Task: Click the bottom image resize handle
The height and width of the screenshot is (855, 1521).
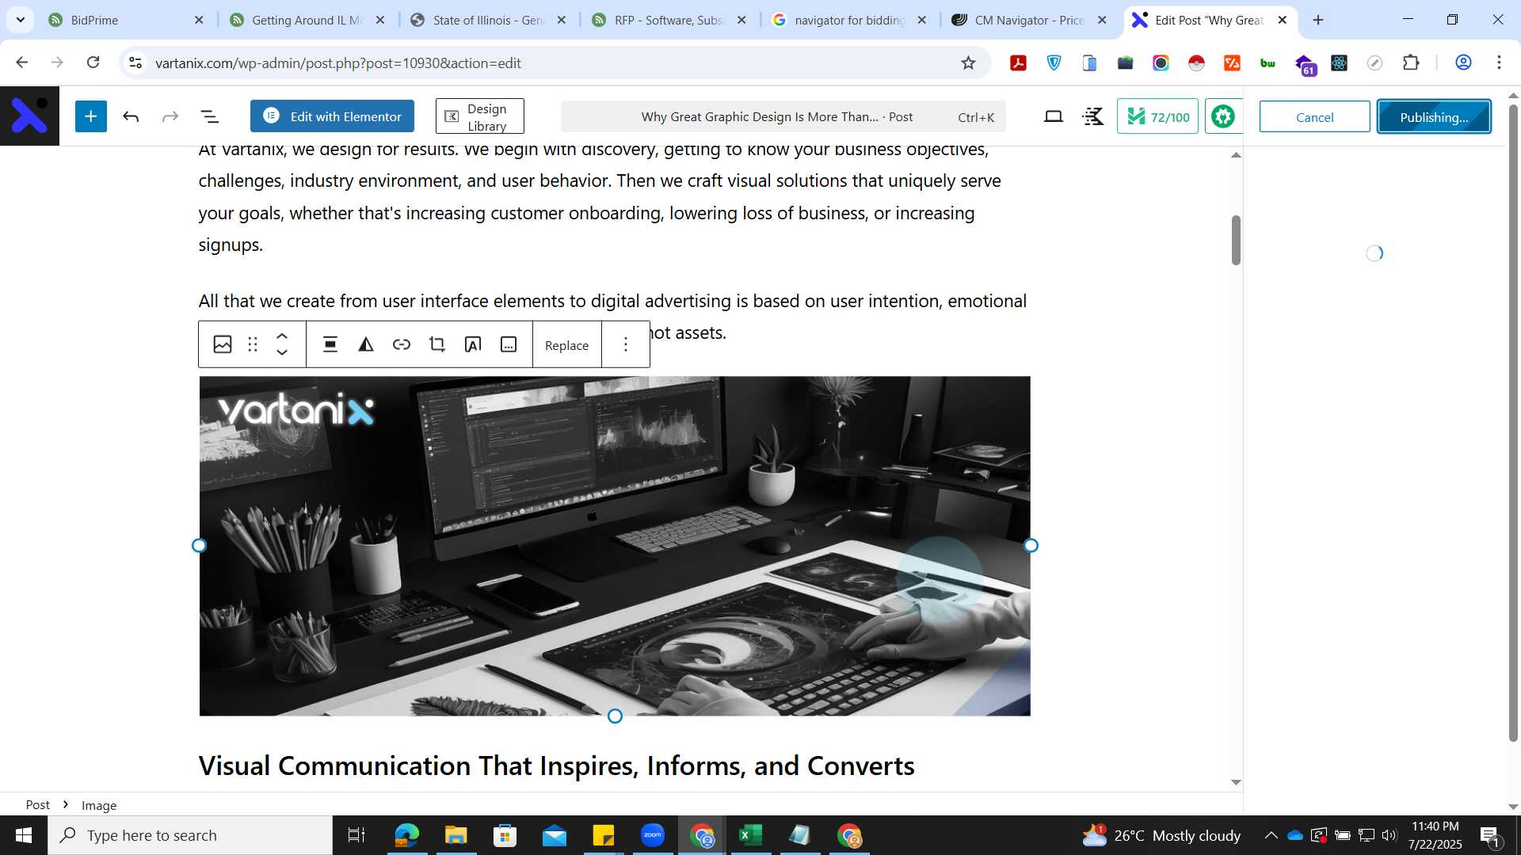Action: coord(615,716)
